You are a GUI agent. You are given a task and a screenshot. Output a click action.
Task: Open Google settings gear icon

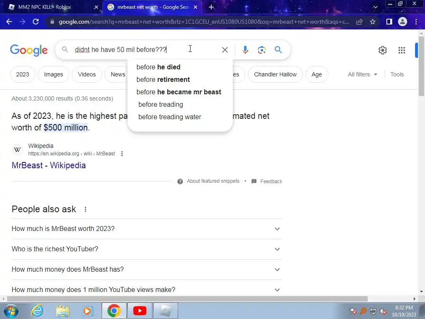click(x=382, y=50)
